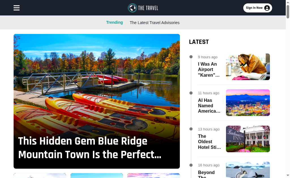290x178 pixels.
Task: Open the Beyond The article headline
Action: [x=206, y=174]
